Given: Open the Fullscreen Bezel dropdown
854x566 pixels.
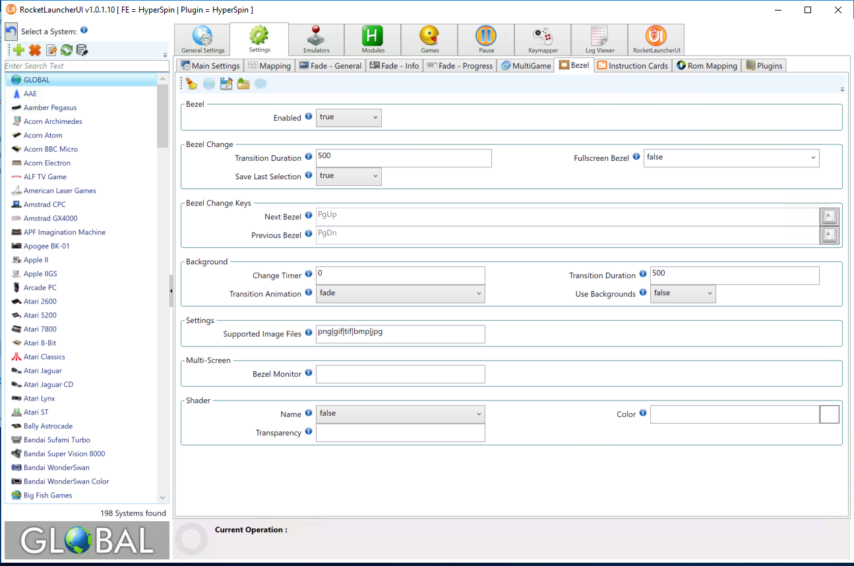Looking at the screenshot, I should (731, 158).
